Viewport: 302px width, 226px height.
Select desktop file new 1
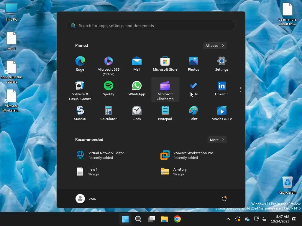tap(12, 41)
